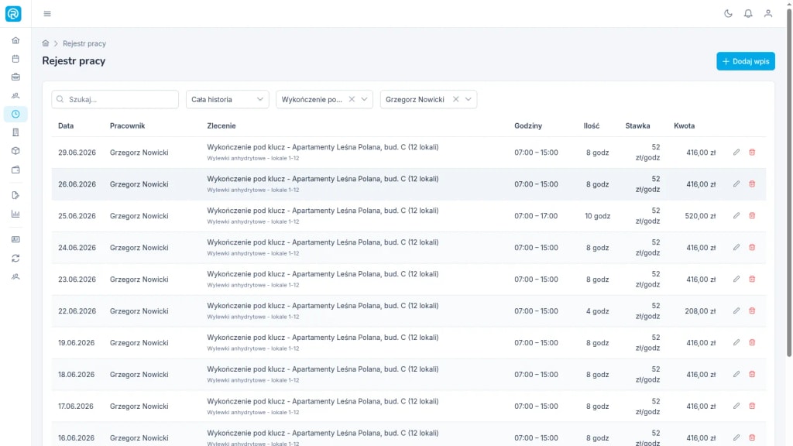Focus the Szukaj... search field
Screen dimensions: 793x446
pos(115,99)
